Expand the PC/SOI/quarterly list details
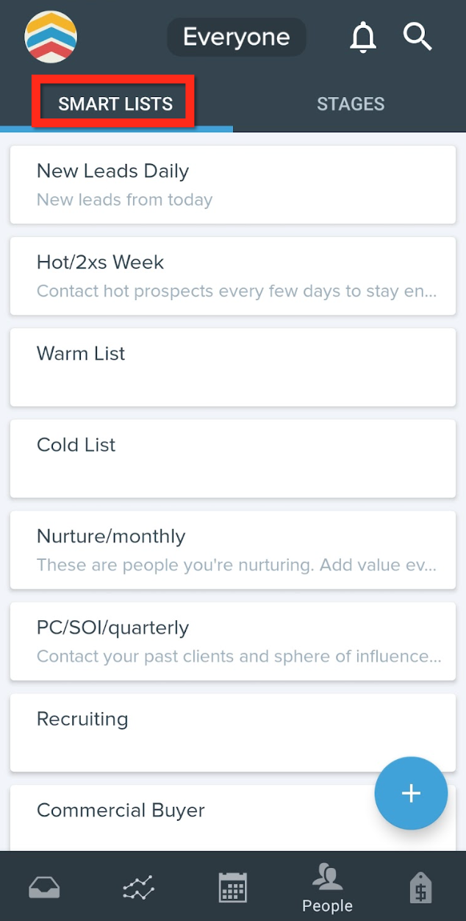 232,640
